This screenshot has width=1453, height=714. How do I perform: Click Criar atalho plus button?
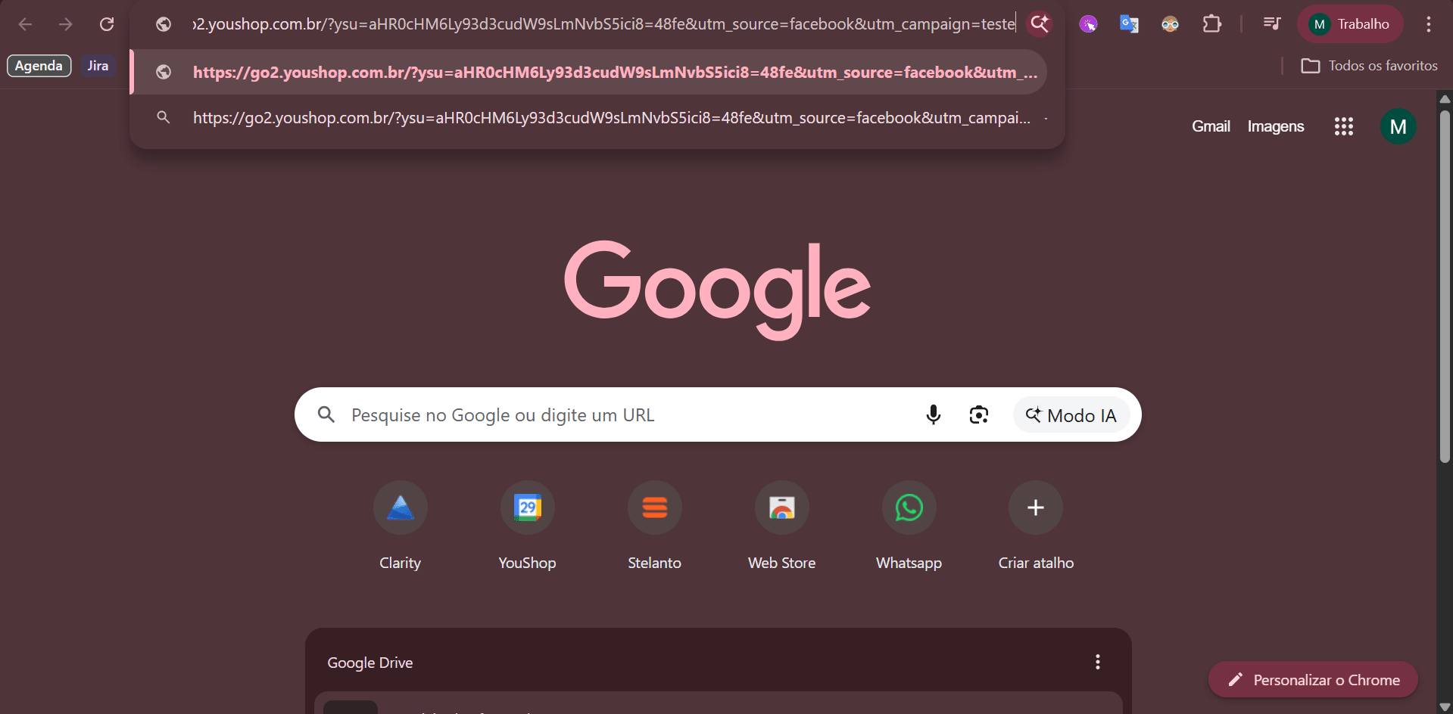(1036, 508)
